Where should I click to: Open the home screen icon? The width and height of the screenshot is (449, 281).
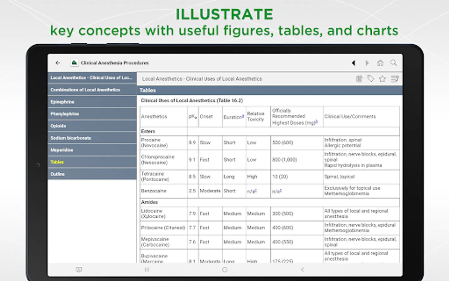pyautogui.click(x=380, y=63)
